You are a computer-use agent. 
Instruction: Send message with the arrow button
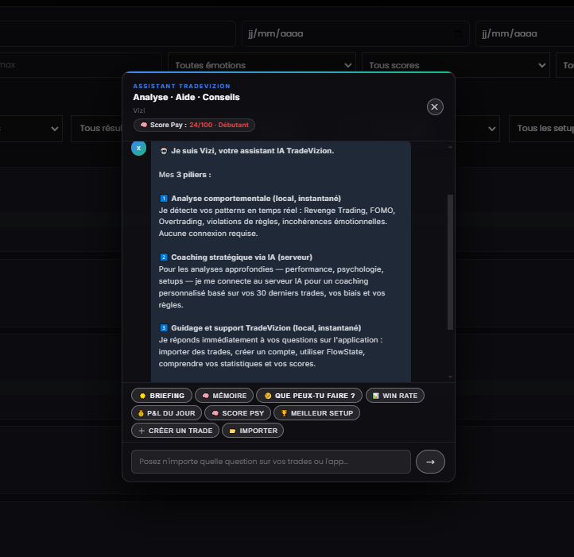pos(431,462)
